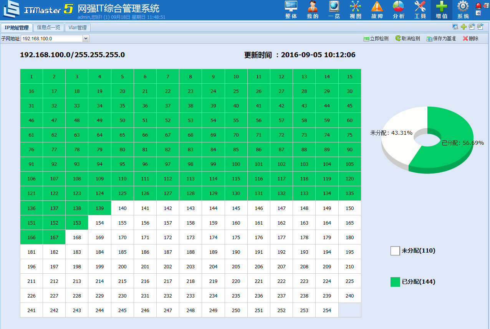The height and width of the screenshot is (329, 490).
Task: Click the second Excel import icon
Action: 480,27
